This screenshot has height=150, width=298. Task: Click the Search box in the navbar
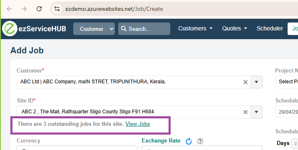pyautogui.click(x=144, y=29)
